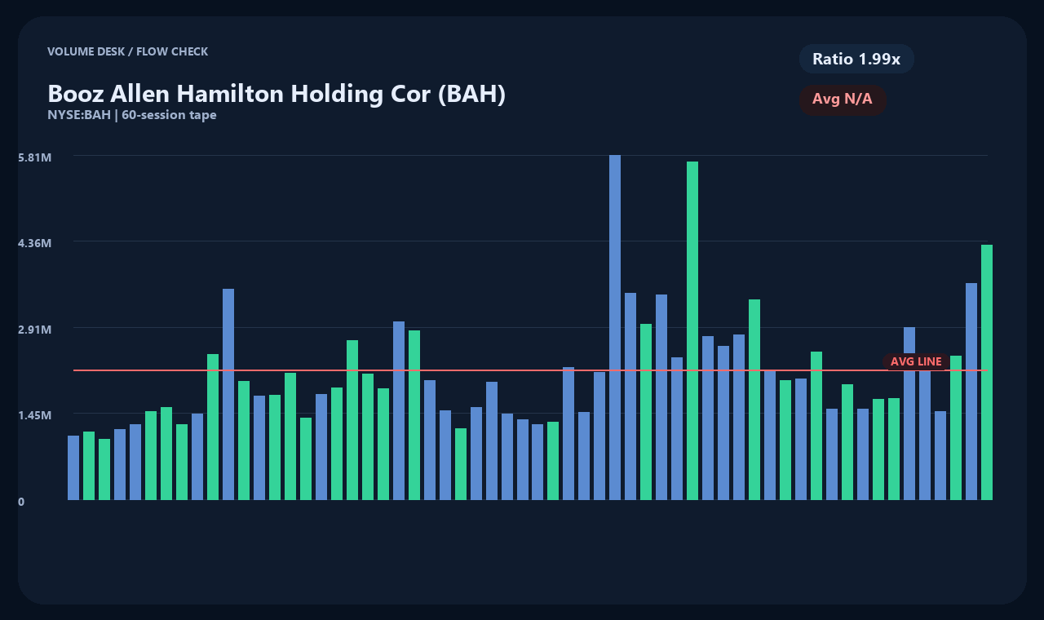The width and height of the screenshot is (1044, 620).
Task: Click the 2.91M axis label
Action: point(35,329)
